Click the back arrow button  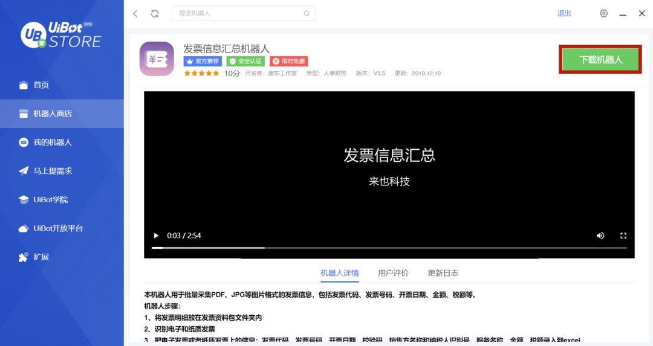[135, 13]
